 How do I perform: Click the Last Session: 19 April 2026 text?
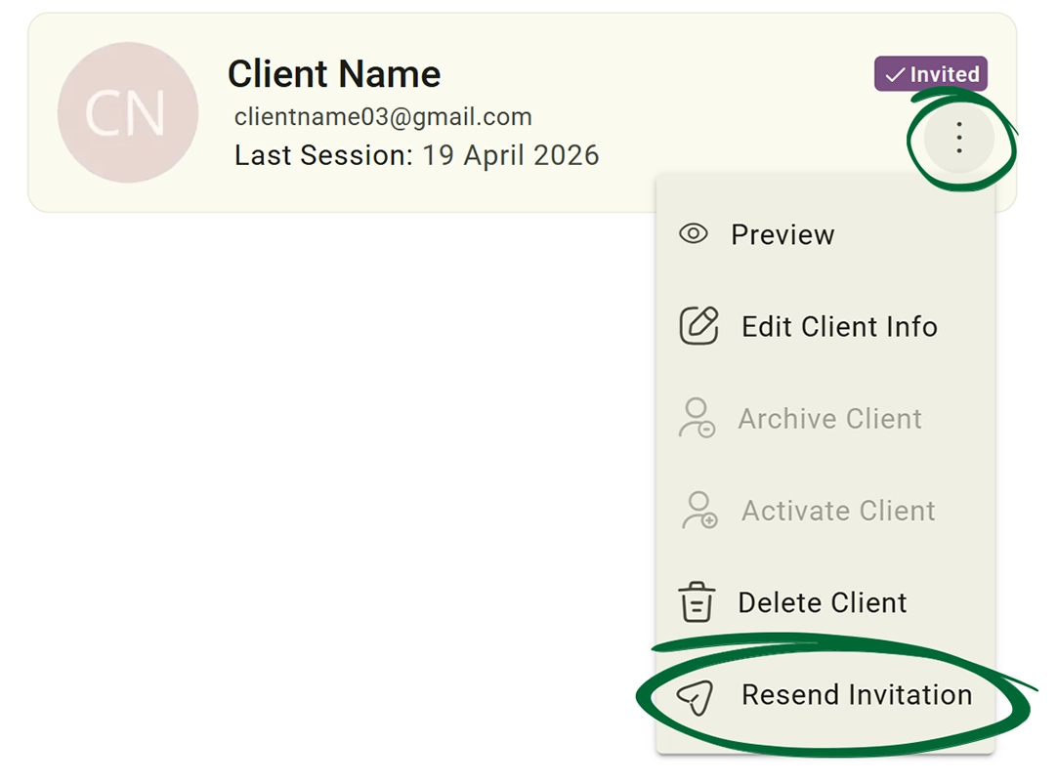coord(416,155)
